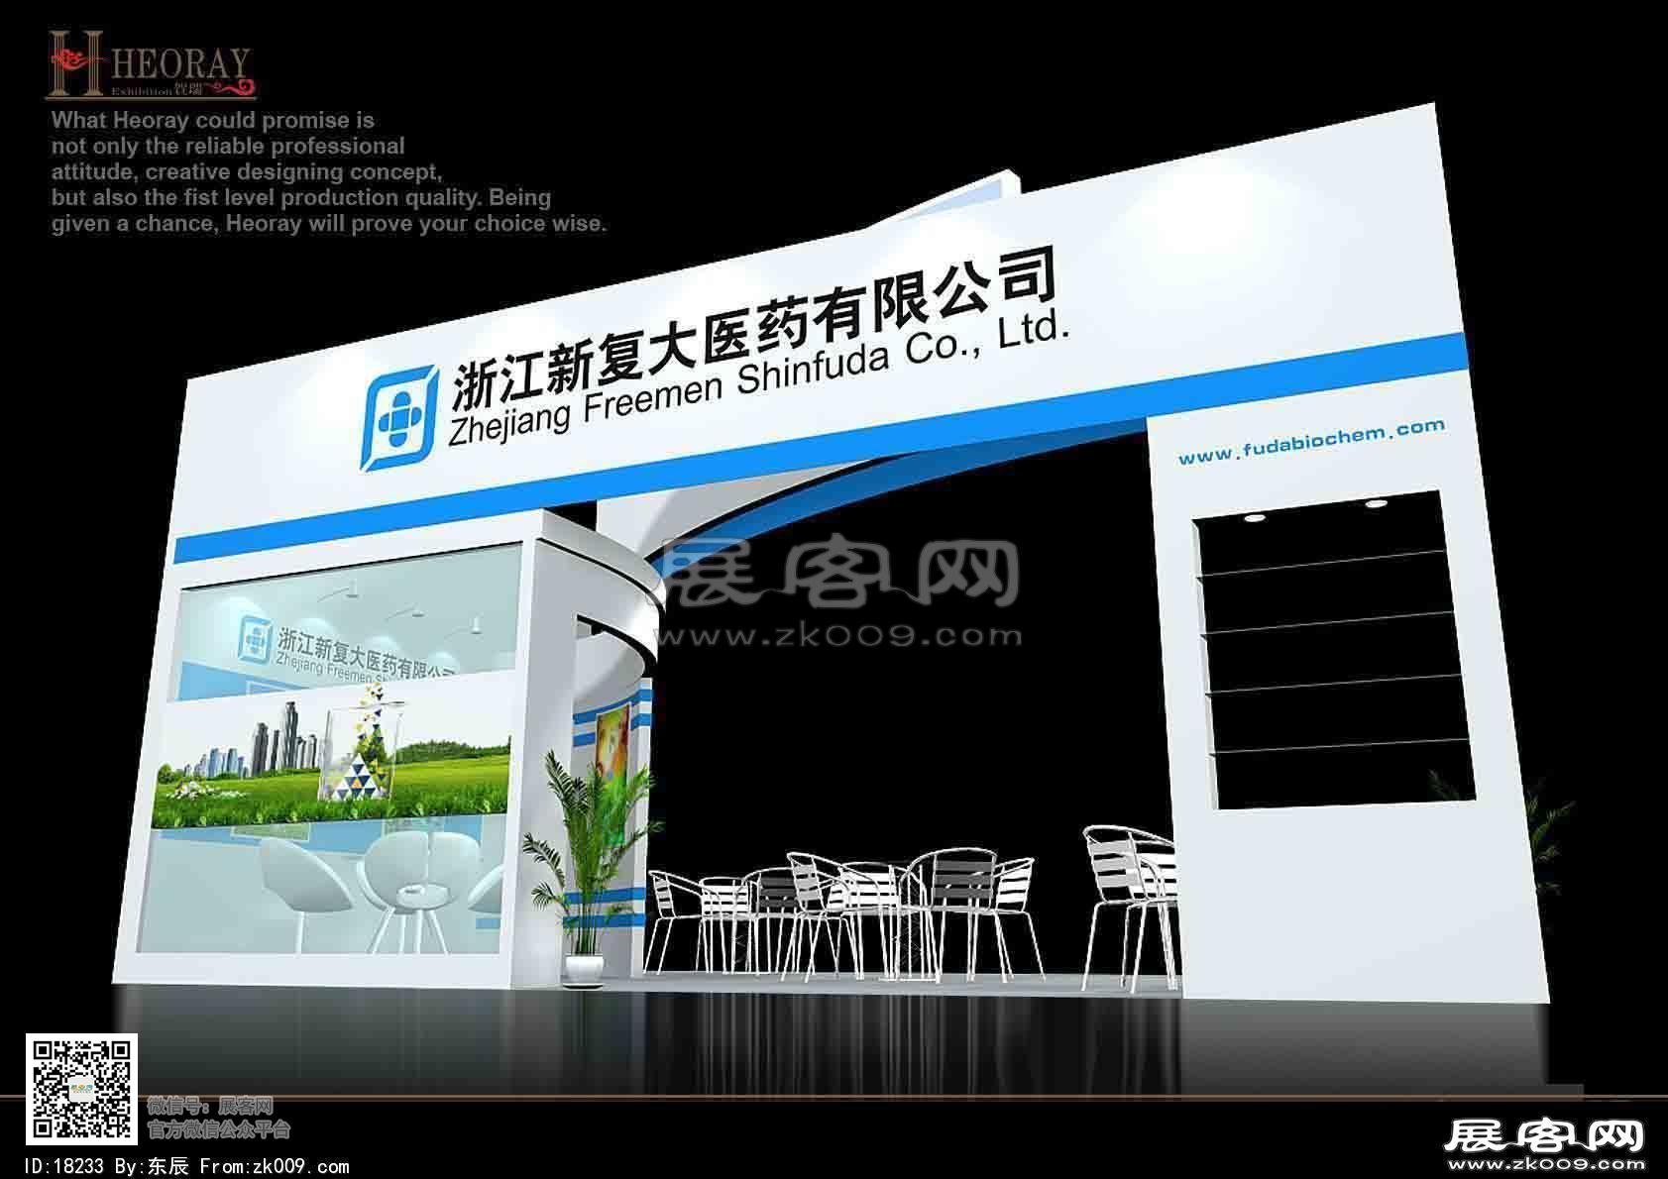Screen dimensions: 1668x1179
Task: Click the 'given a chance, Heoray will prove' line
Action: tap(329, 224)
